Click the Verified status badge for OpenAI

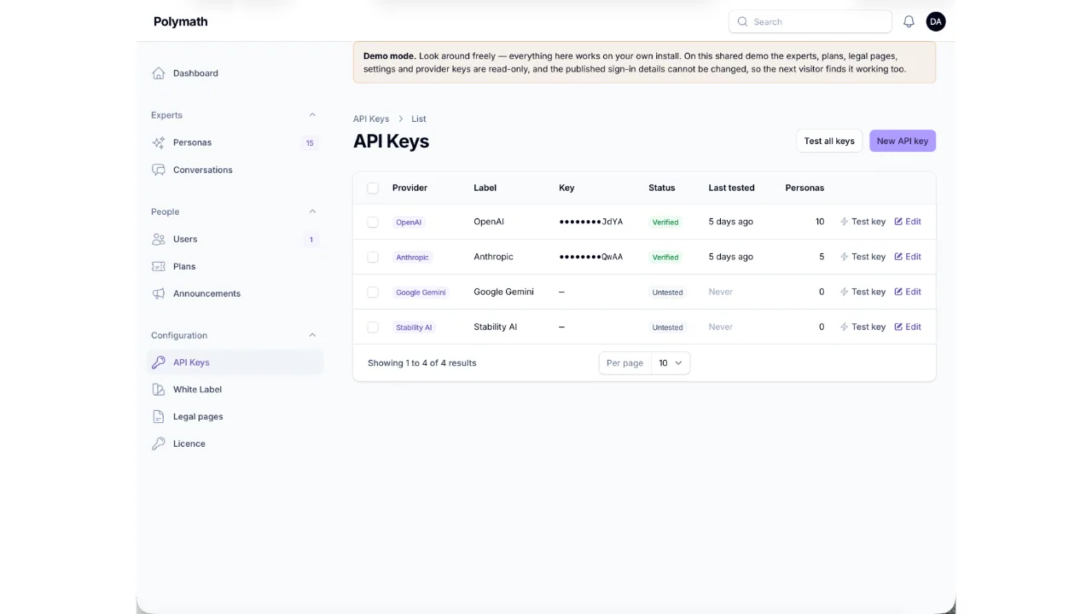point(665,222)
